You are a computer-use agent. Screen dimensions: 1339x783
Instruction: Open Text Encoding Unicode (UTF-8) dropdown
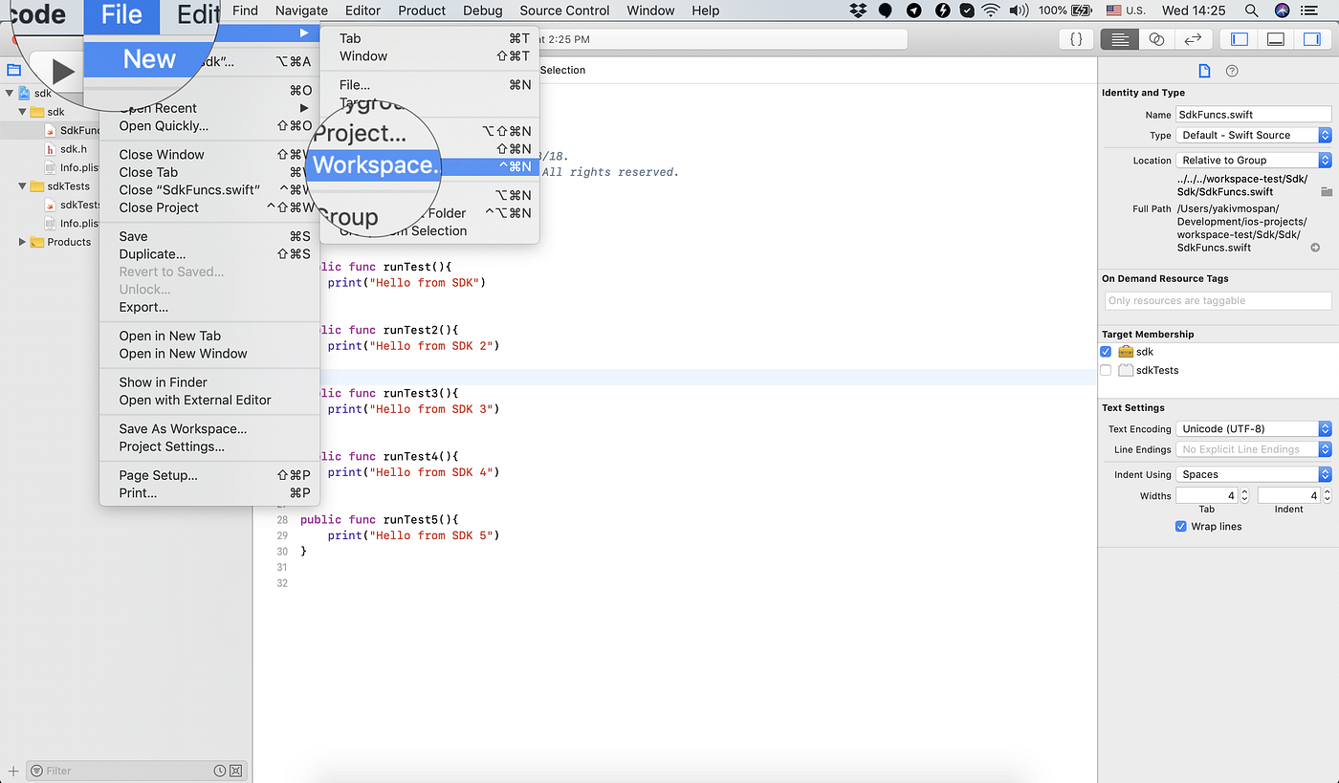pos(1253,428)
